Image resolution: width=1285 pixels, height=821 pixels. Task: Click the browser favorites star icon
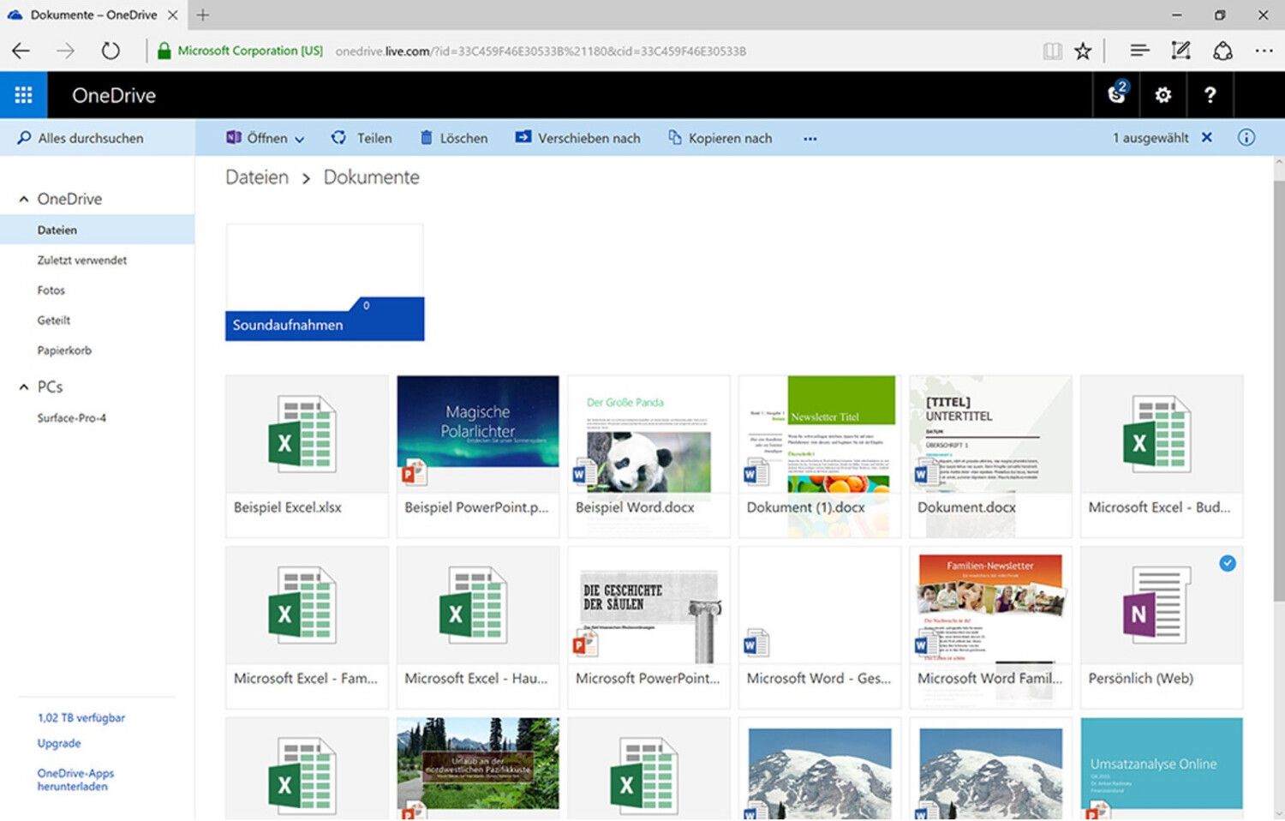tap(1083, 51)
